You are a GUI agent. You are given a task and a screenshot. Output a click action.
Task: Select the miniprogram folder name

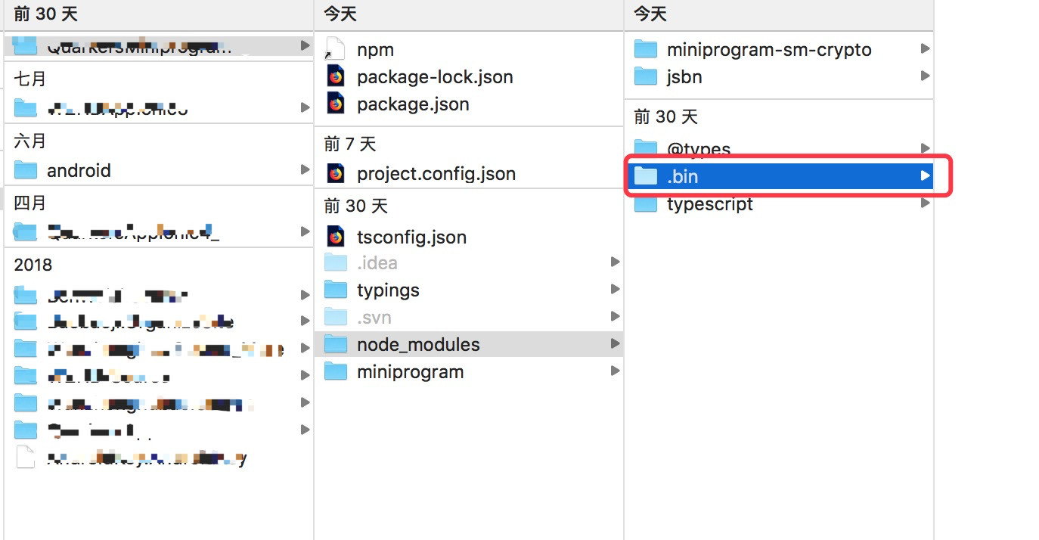(x=411, y=372)
